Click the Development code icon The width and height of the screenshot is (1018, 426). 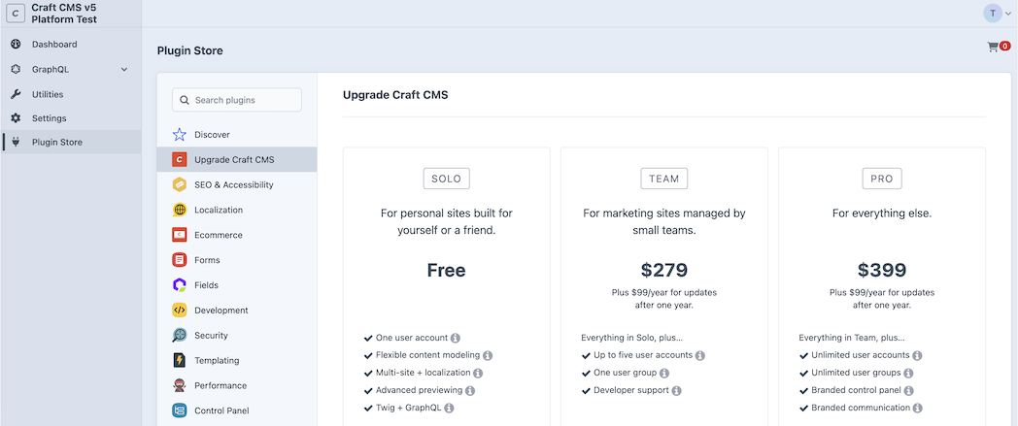coord(179,310)
